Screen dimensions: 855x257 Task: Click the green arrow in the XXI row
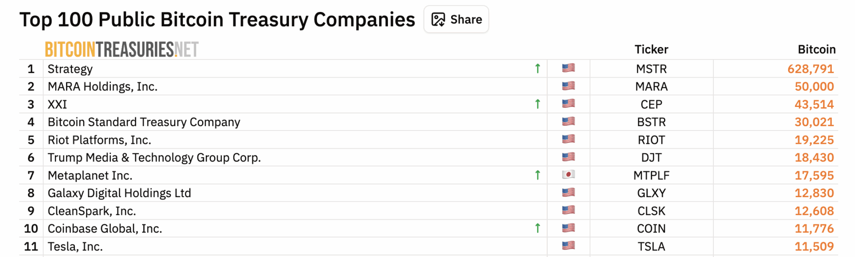tap(537, 104)
